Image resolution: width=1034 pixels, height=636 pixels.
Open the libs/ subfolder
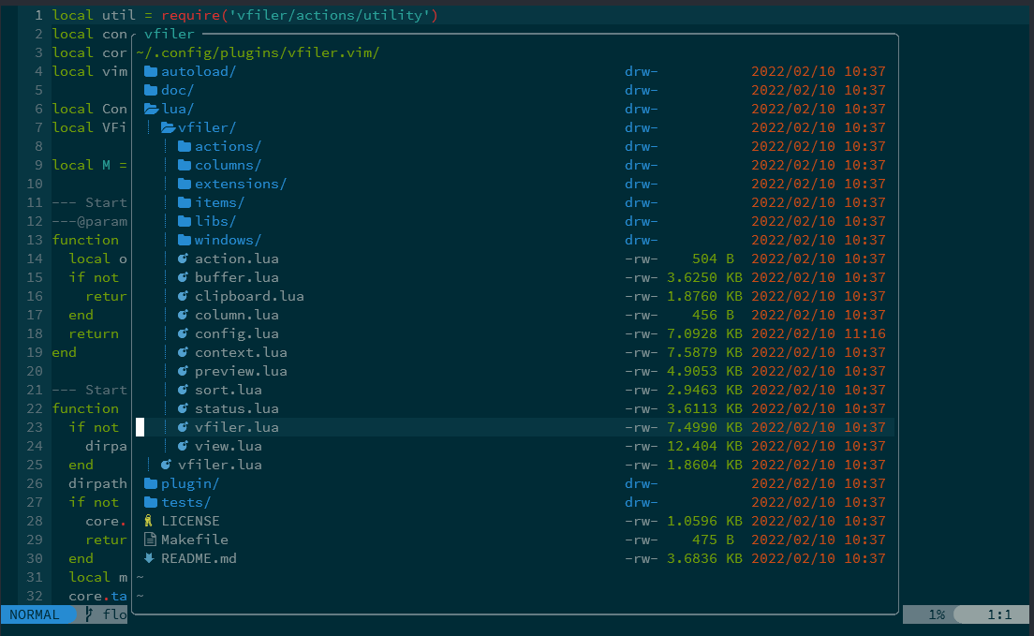pyautogui.click(x=215, y=221)
